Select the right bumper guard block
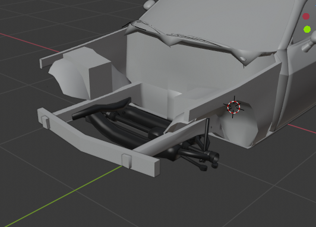316x227 pixels. 127,161
